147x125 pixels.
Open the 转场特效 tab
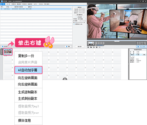[x=25, y=4]
